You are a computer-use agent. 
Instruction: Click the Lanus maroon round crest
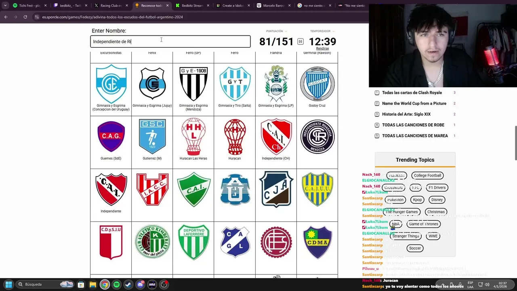click(276, 242)
